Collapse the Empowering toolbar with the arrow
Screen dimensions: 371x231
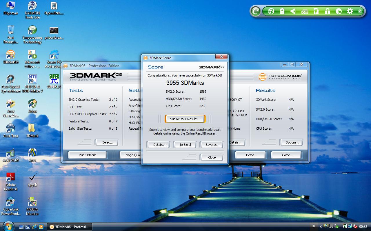(x=360, y=11)
